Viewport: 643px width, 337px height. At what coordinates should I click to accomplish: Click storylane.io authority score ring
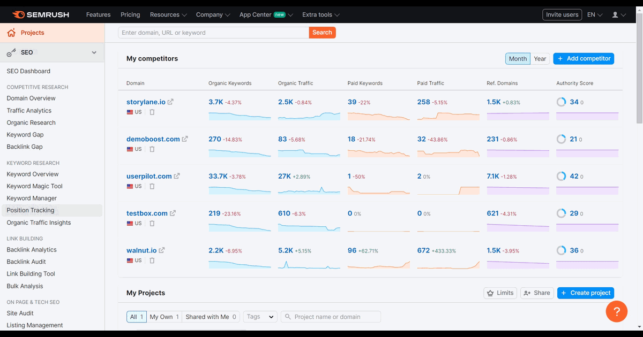coord(561,102)
